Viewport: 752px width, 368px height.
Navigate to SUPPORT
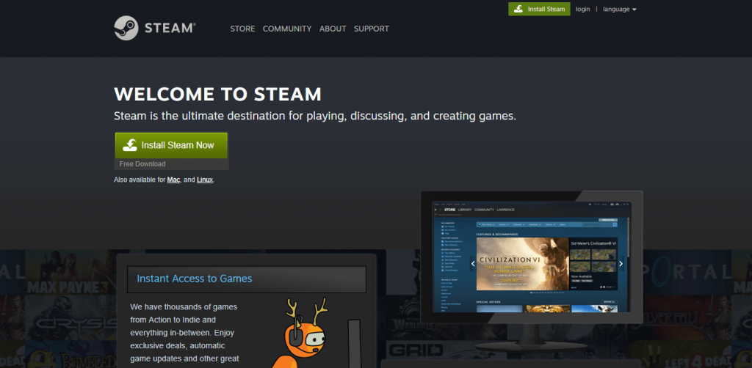(x=372, y=29)
